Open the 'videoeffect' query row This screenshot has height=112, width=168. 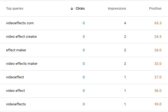tap(84, 77)
